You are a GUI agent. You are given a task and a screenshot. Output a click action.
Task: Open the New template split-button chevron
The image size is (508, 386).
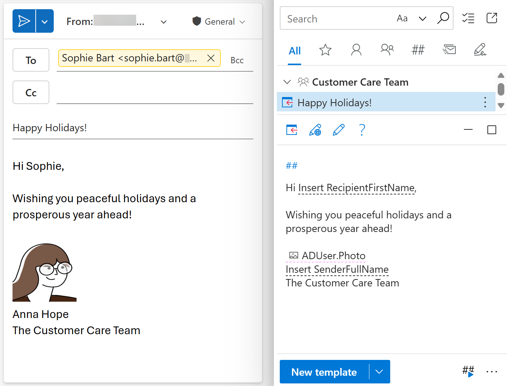tap(380, 372)
